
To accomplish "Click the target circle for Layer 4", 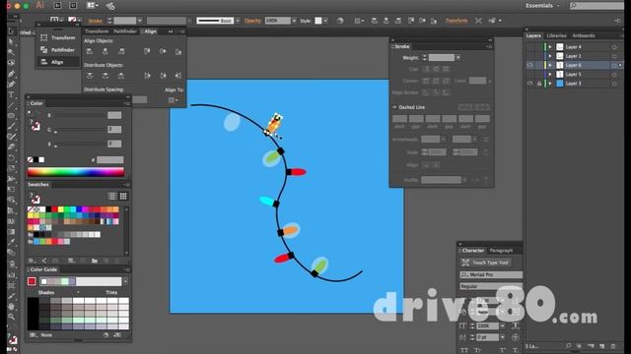I will pos(614,47).
